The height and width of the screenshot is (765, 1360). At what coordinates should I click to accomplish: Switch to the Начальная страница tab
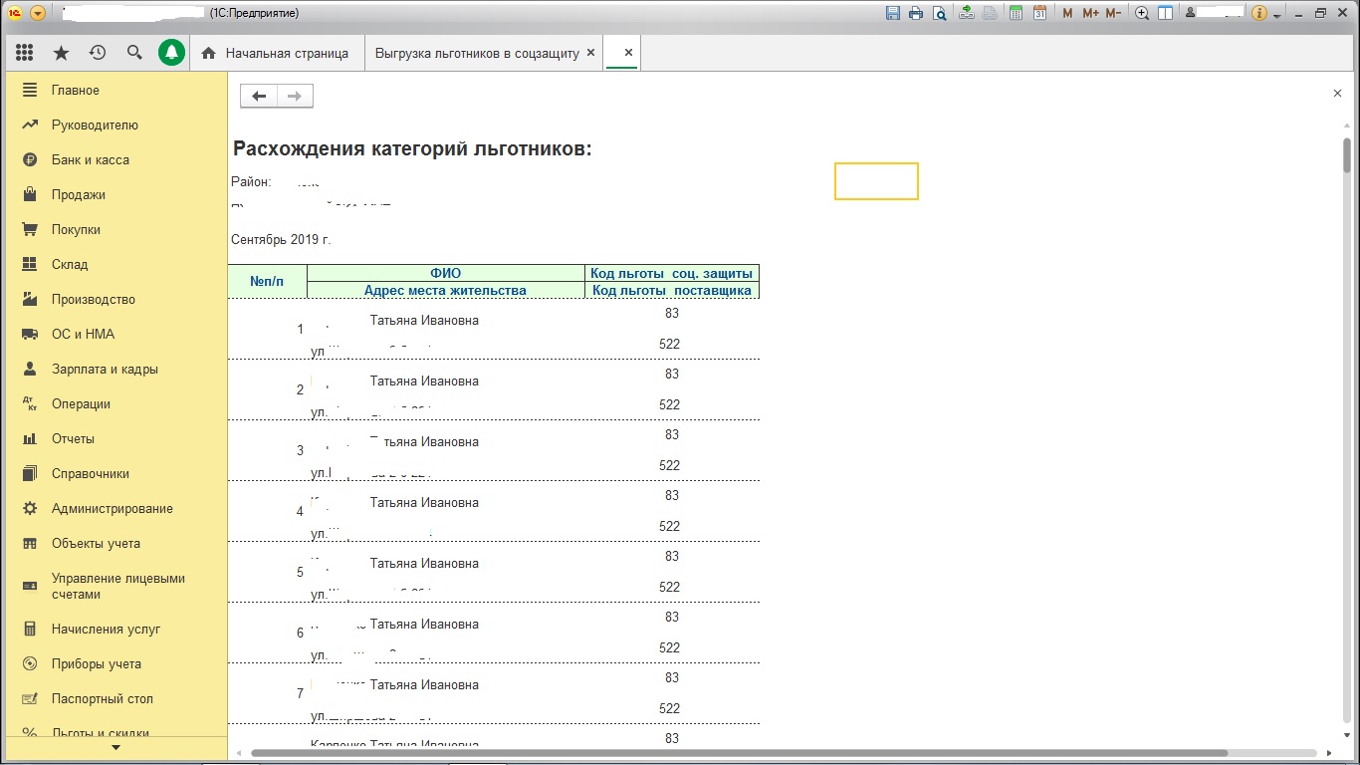point(276,53)
